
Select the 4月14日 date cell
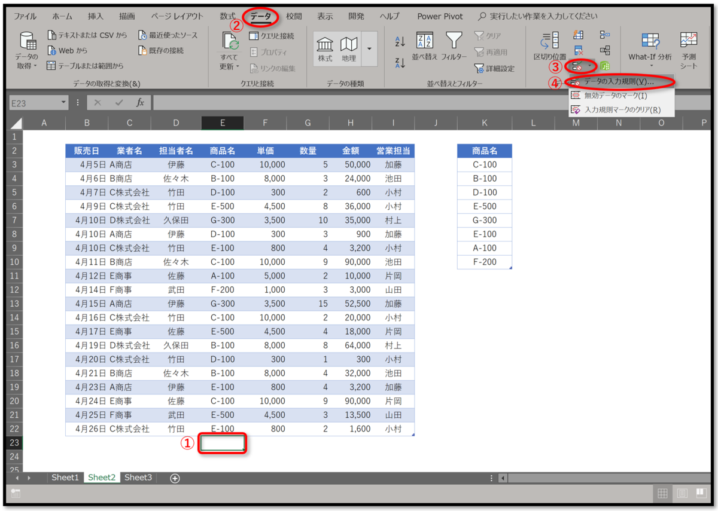[87, 290]
